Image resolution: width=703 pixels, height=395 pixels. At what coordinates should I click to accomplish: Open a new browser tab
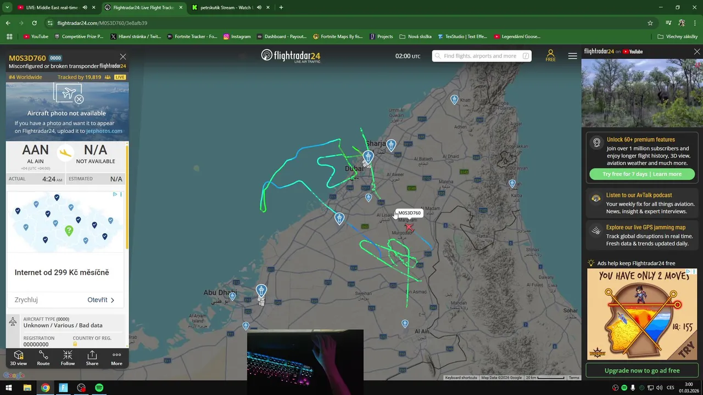(x=281, y=8)
